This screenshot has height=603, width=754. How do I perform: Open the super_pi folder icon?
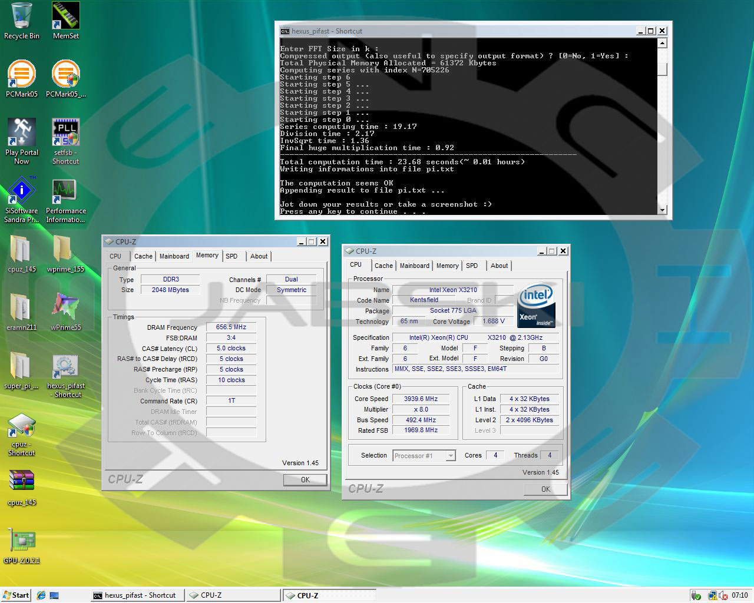(22, 370)
